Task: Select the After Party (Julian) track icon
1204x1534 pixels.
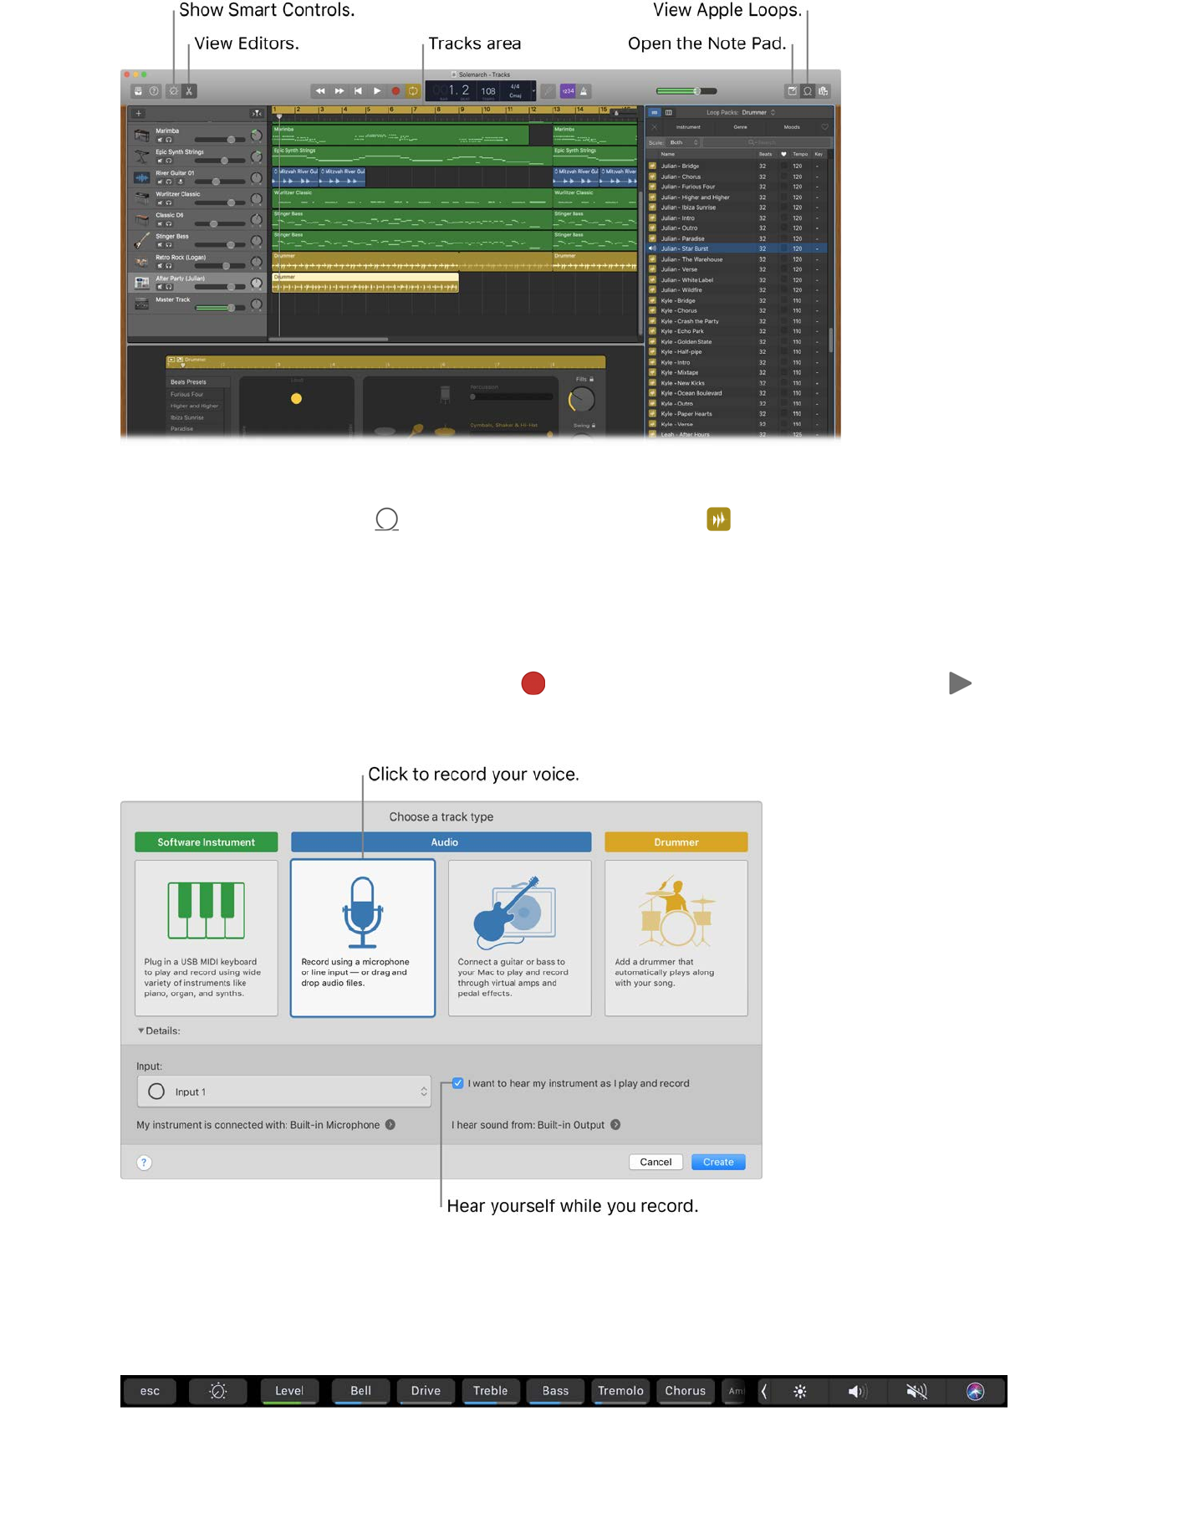Action: coord(142,282)
